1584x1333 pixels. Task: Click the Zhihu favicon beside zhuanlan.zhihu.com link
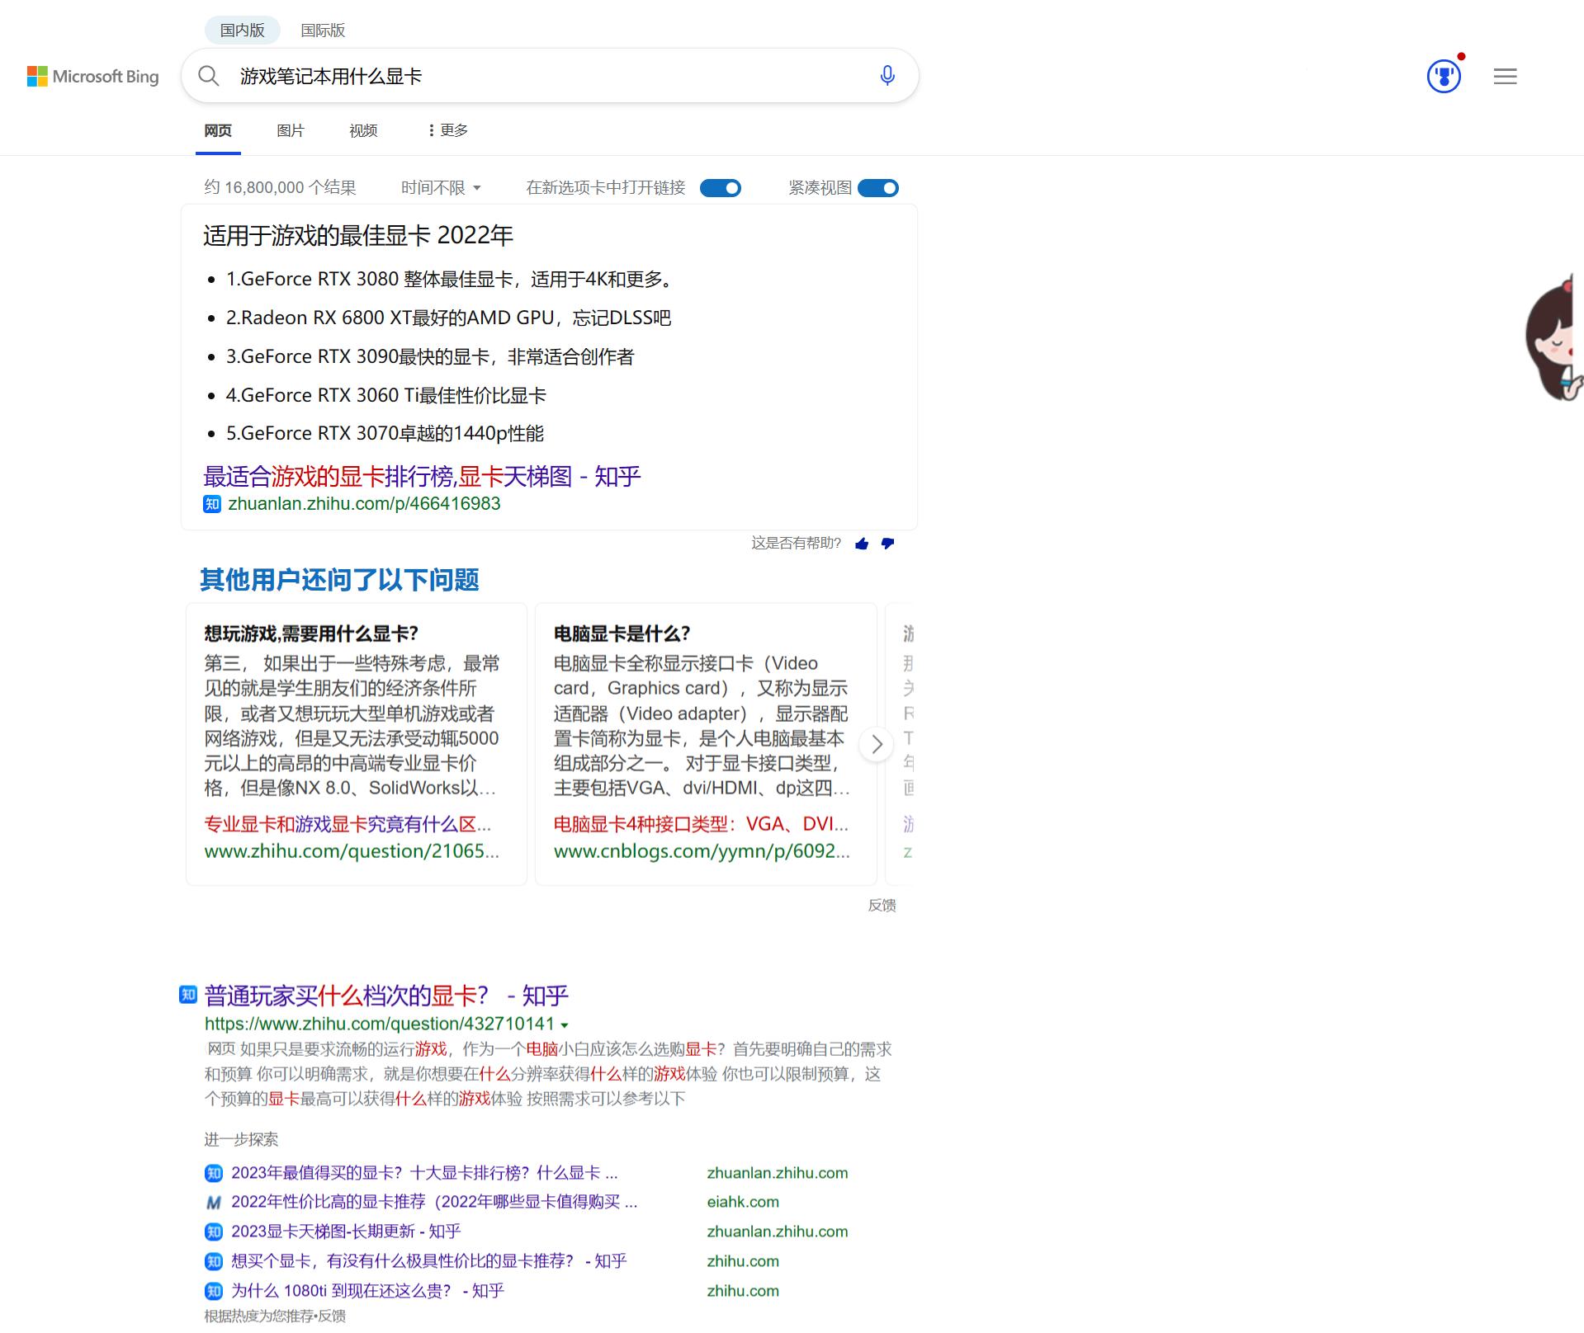click(211, 504)
